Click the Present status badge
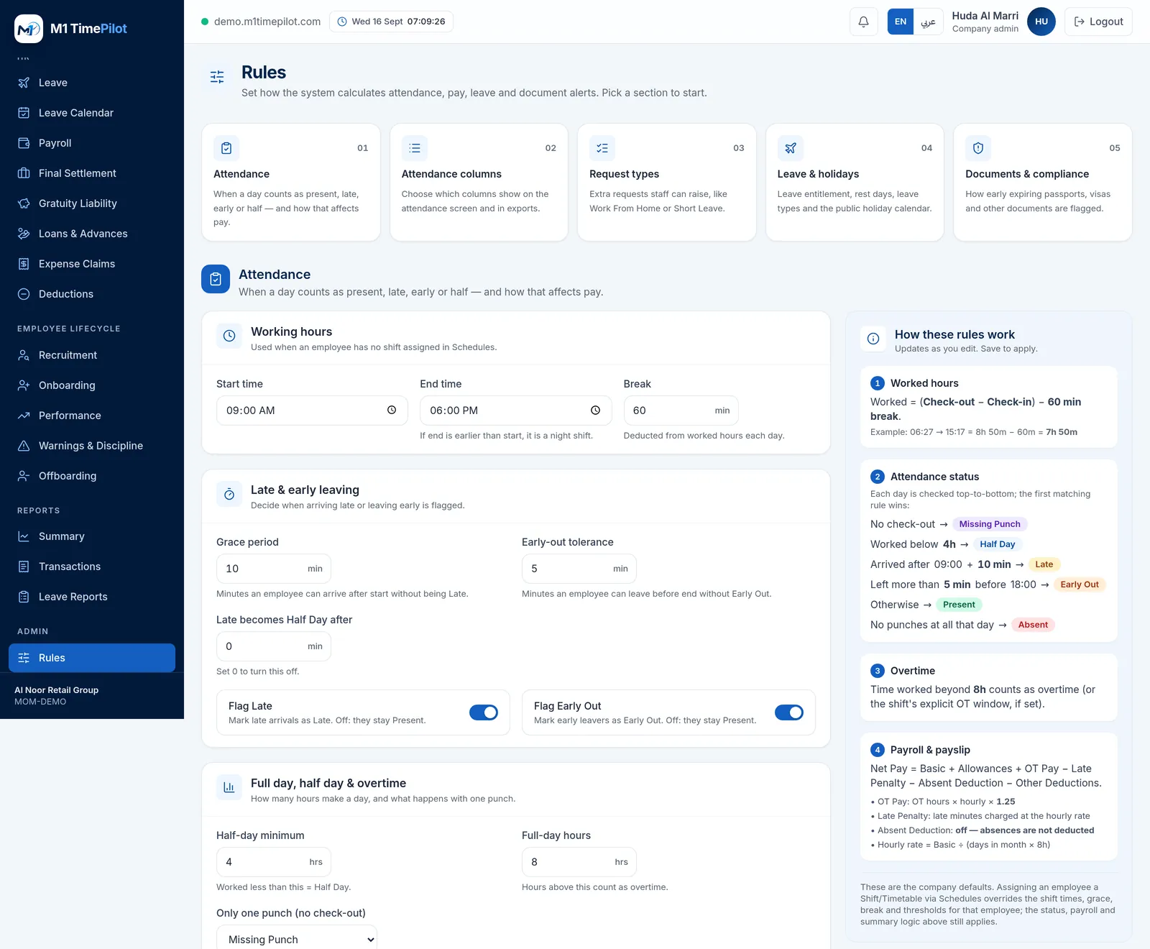 click(x=959, y=605)
